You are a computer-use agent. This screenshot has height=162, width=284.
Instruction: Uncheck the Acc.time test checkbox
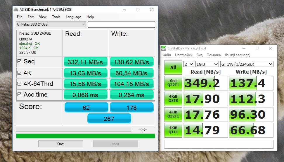[x=19, y=95]
